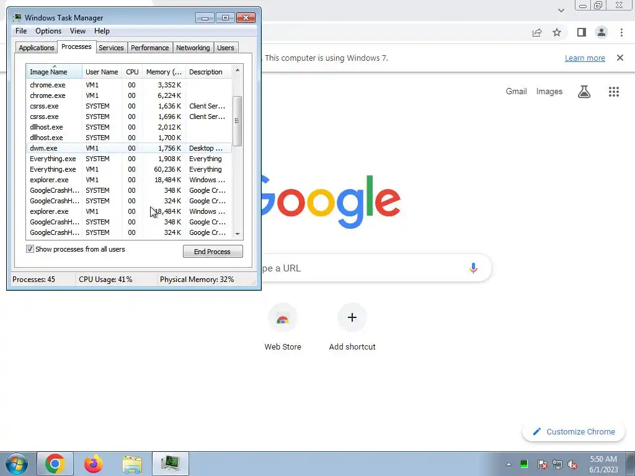Switch to the Performance tab
The width and height of the screenshot is (635, 476).
tap(149, 47)
